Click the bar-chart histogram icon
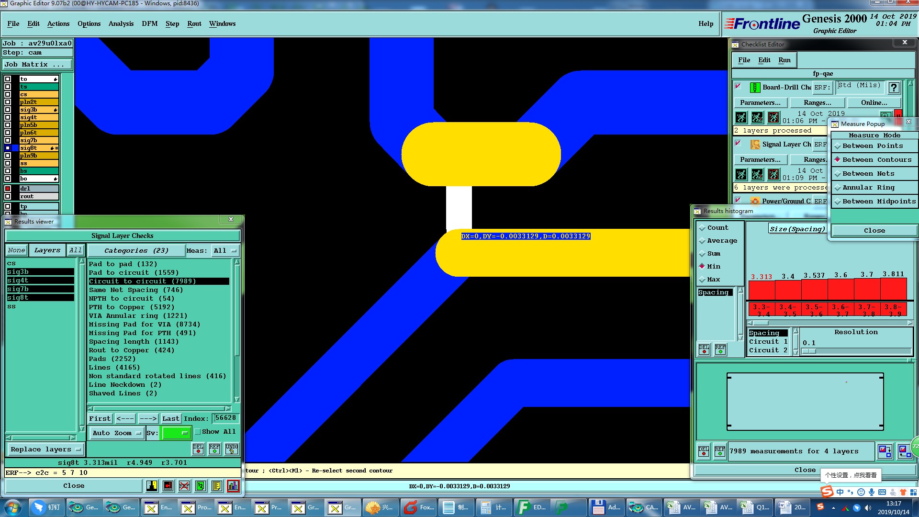This screenshot has height=517, width=919. coord(233,486)
